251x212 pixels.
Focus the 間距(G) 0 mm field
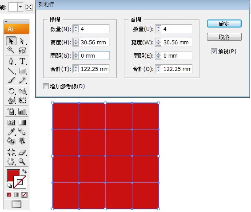click(x=94, y=55)
